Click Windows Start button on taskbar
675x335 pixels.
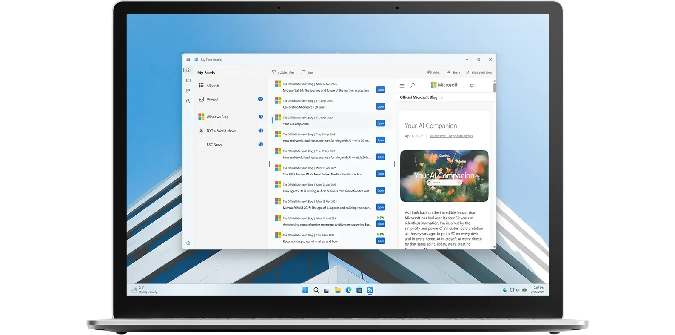pos(305,290)
